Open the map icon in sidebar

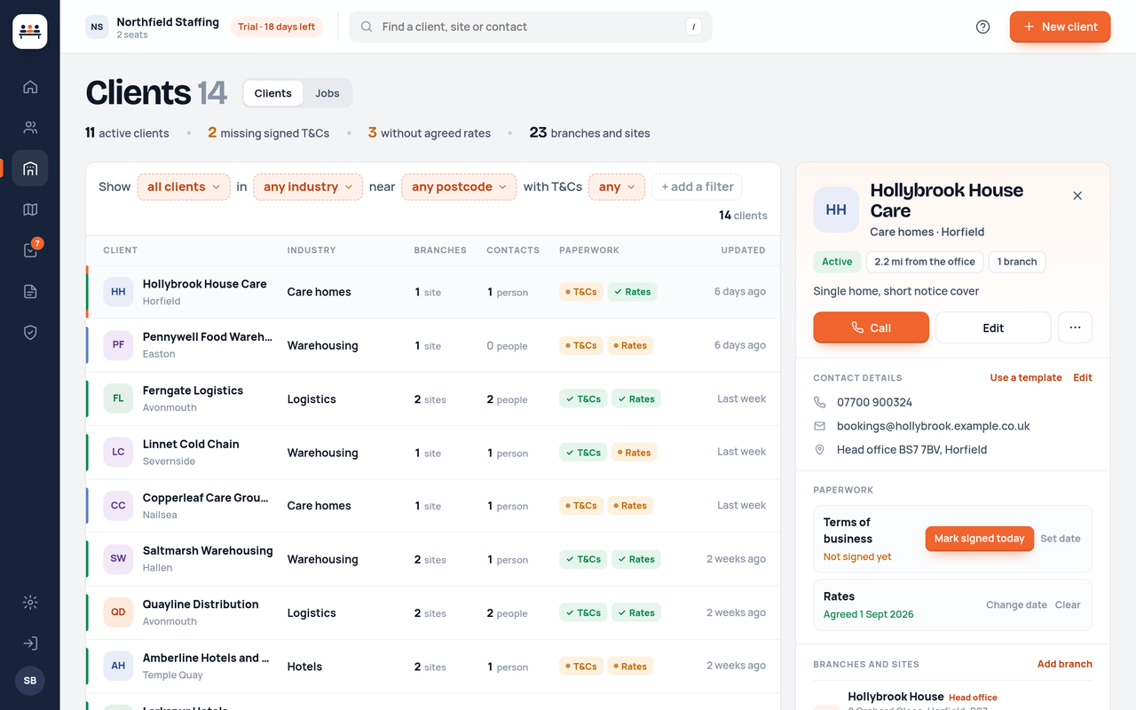pos(30,209)
